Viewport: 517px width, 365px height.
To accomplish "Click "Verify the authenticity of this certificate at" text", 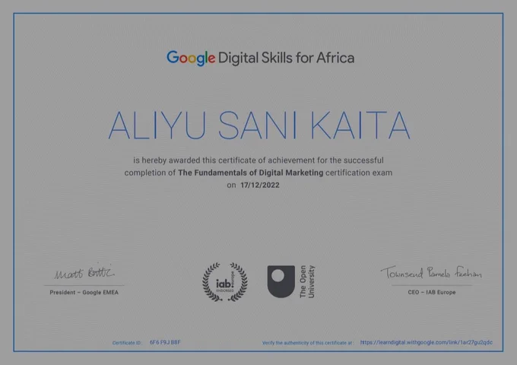I will (308, 343).
